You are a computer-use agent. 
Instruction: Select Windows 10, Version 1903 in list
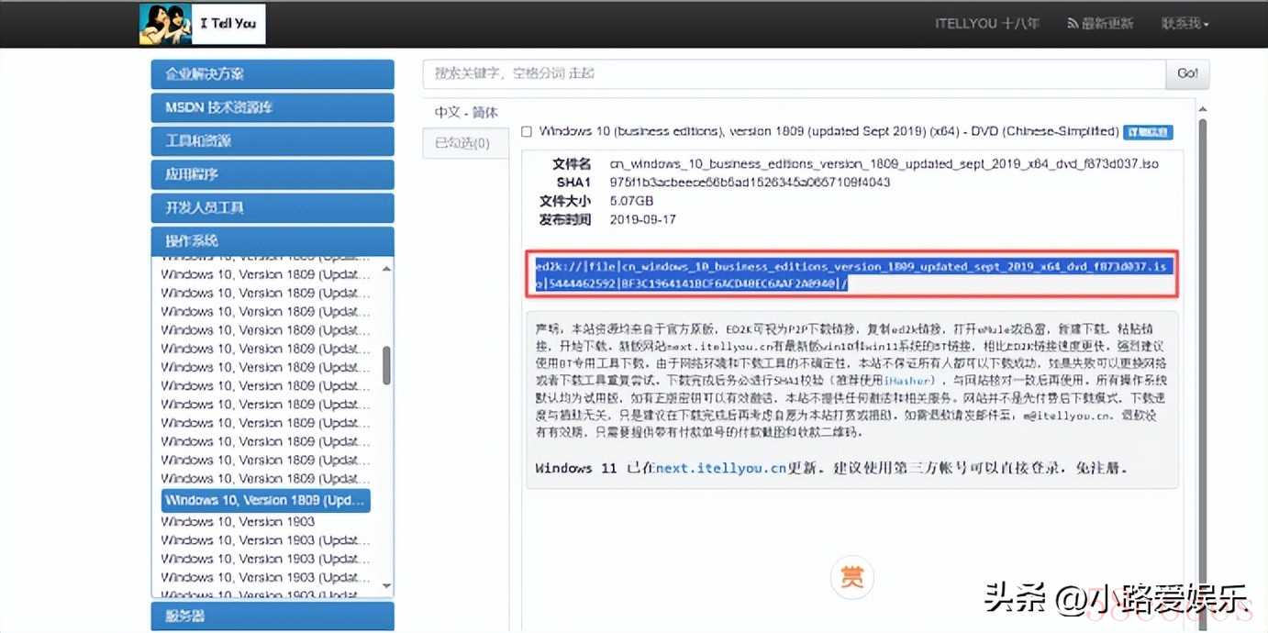click(x=238, y=521)
